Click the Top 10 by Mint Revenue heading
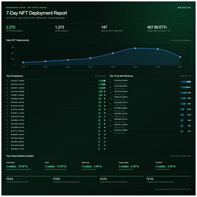 (121, 76)
